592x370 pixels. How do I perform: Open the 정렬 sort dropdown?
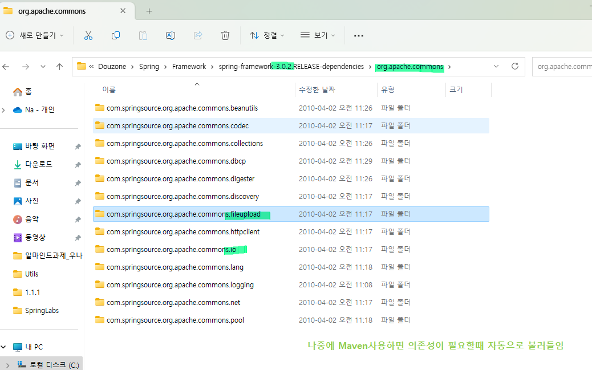(x=266, y=35)
